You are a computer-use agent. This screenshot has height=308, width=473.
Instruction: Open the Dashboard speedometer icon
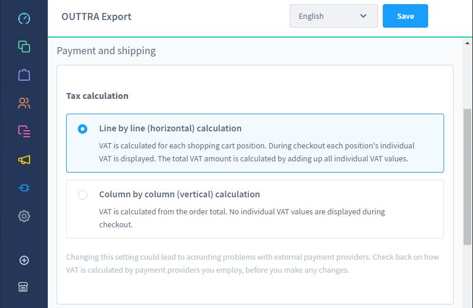pyautogui.click(x=24, y=19)
